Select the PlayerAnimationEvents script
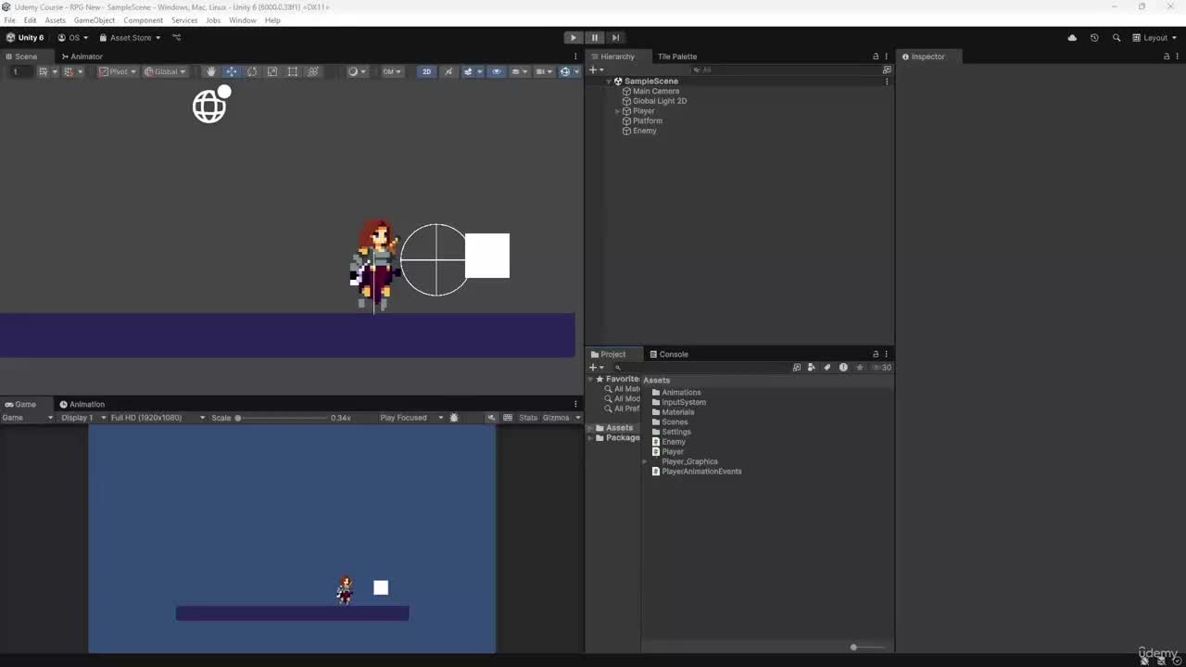Screen dimensions: 1186x667 pos(701,472)
